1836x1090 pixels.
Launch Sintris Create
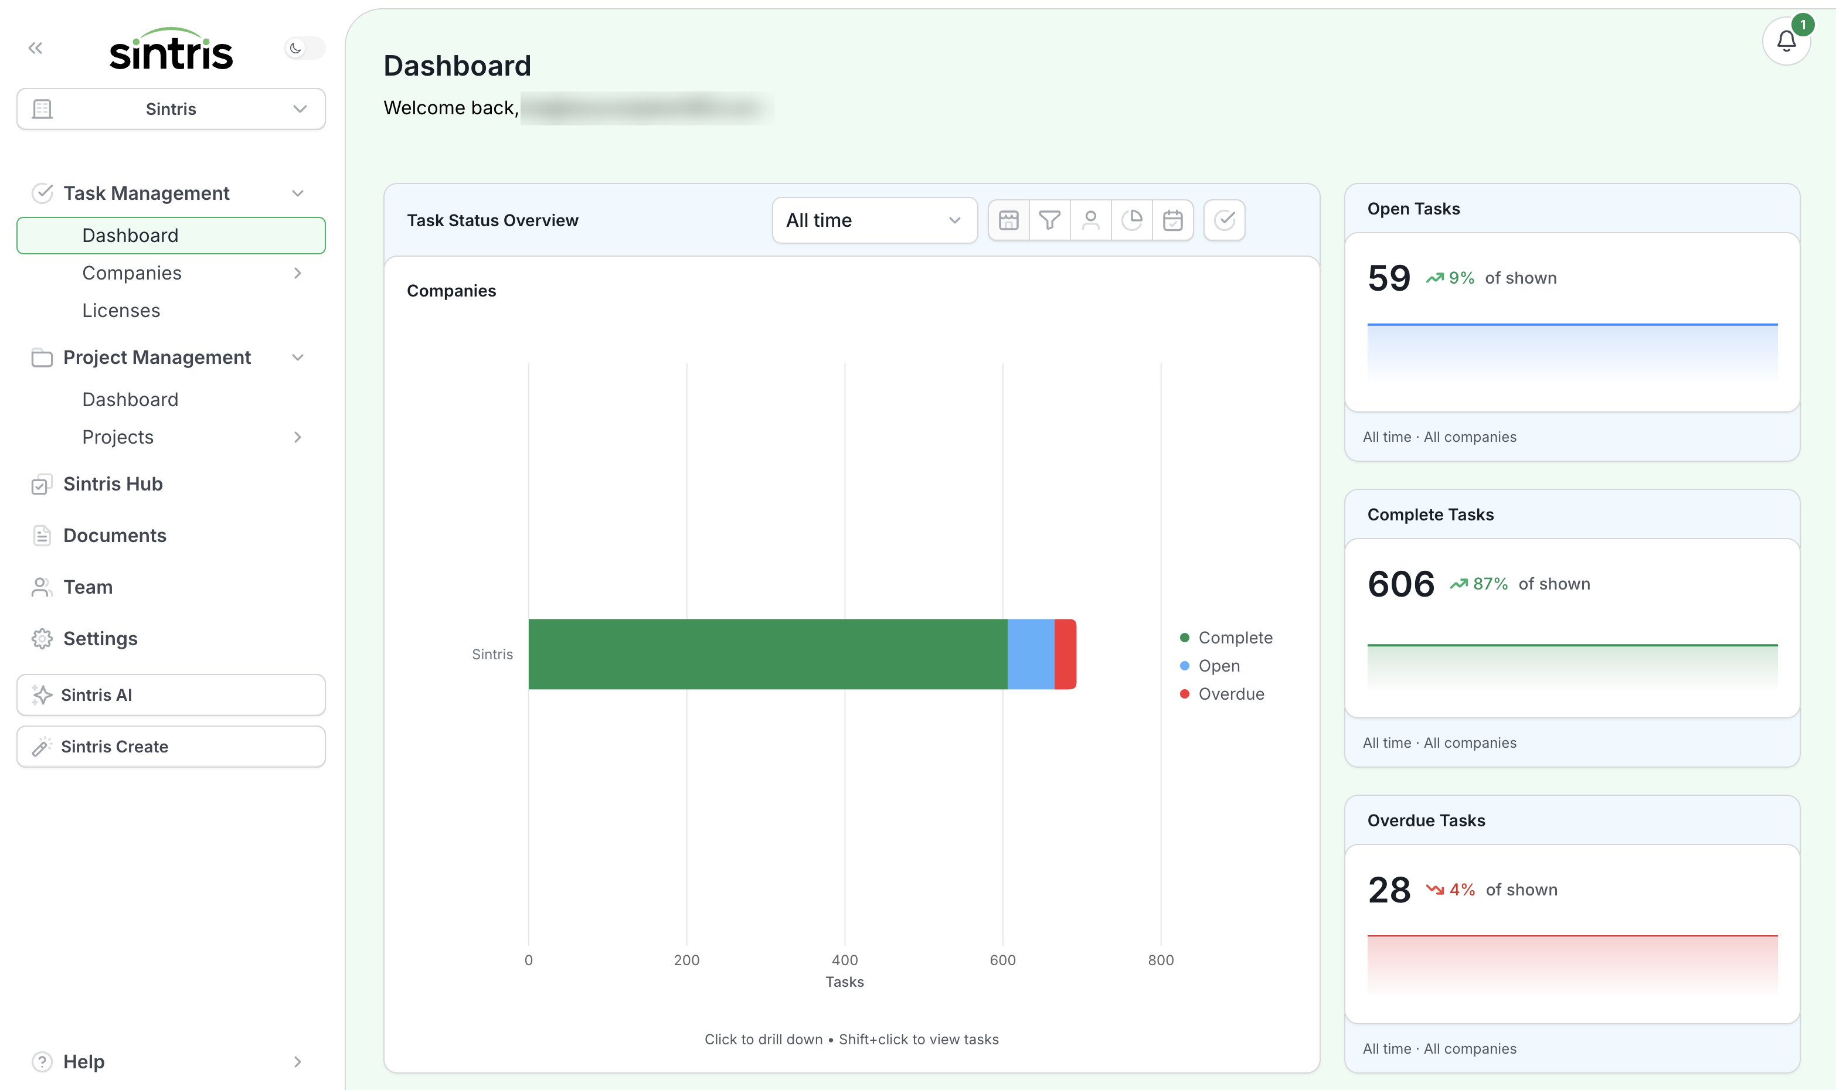pos(171,746)
